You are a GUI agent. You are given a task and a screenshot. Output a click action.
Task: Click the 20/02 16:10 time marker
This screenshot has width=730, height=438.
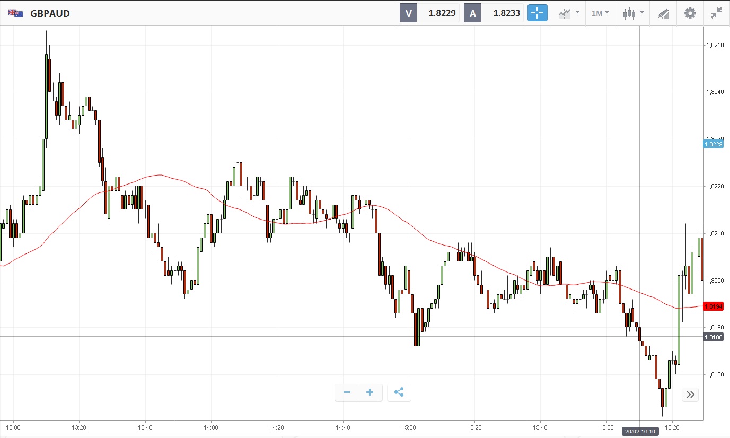point(639,432)
